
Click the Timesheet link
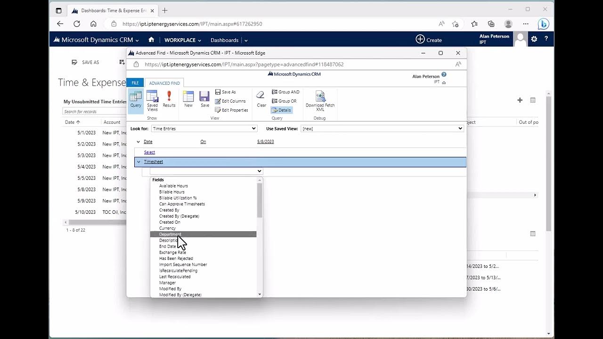(154, 162)
